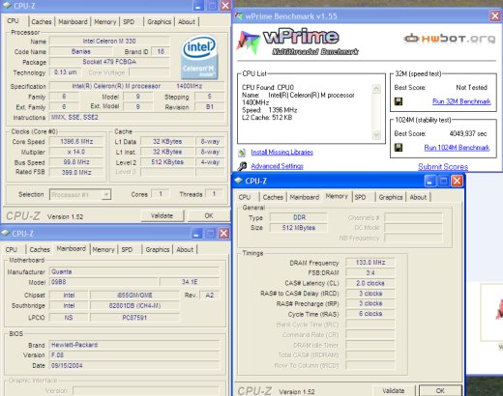Screen dimensions: 503x396
Task: Switch to Caches tab in Memory CPU-Z window
Action: pos(273,197)
